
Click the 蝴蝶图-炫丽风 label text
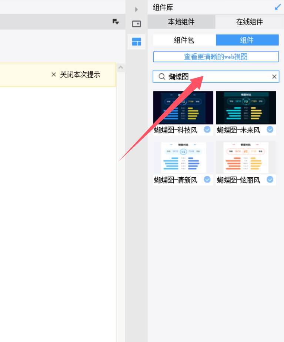click(238, 180)
